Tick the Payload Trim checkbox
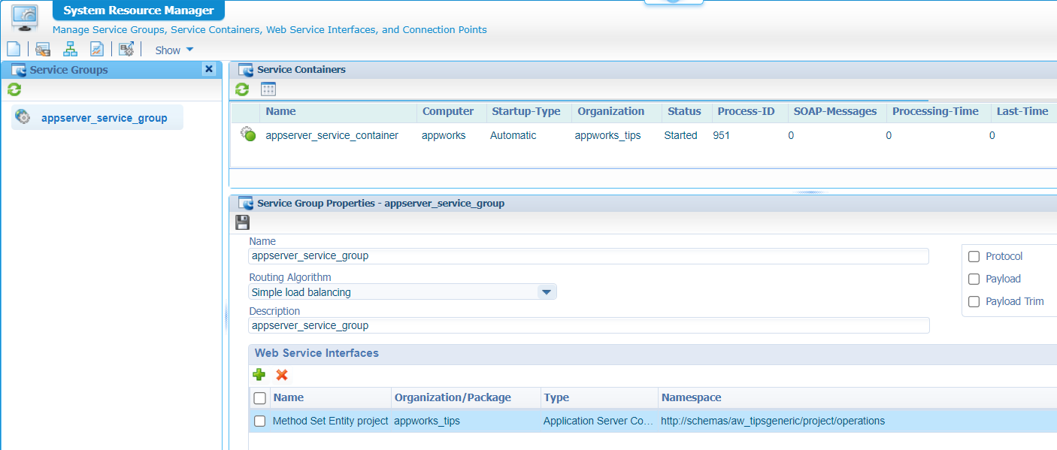This screenshot has height=450, width=1057. click(974, 302)
